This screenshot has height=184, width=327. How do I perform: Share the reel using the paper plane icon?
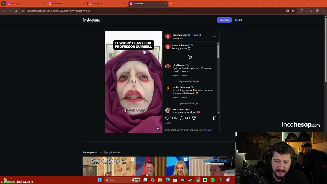(x=194, y=118)
